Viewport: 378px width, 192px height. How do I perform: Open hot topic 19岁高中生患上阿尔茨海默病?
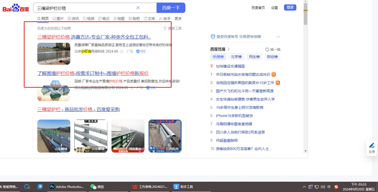point(240,107)
